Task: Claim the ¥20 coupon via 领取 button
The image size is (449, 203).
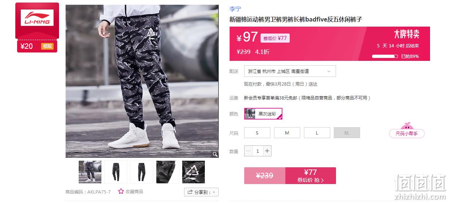Action: point(47,46)
